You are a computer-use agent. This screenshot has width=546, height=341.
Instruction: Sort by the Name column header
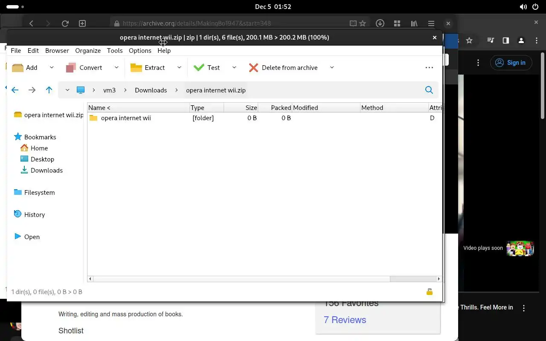tap(139, 108)
